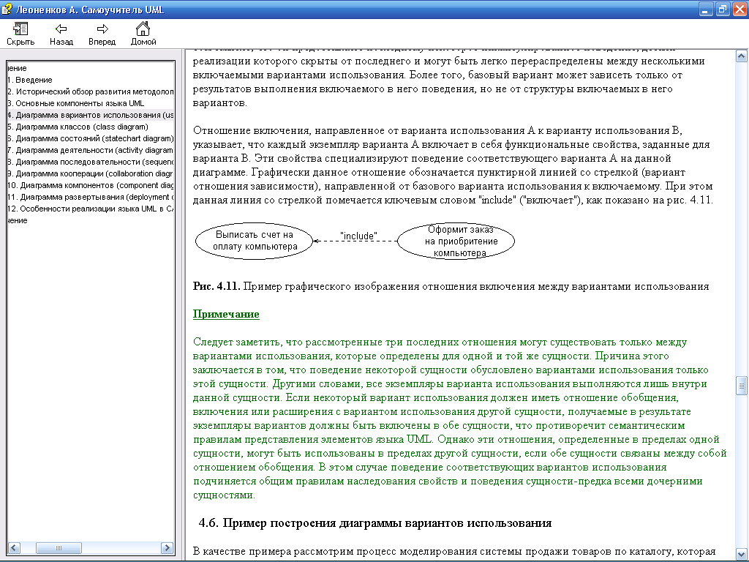
Task: Open chapter 12. Особенности реализации языка UML
Action: point(90,209)
